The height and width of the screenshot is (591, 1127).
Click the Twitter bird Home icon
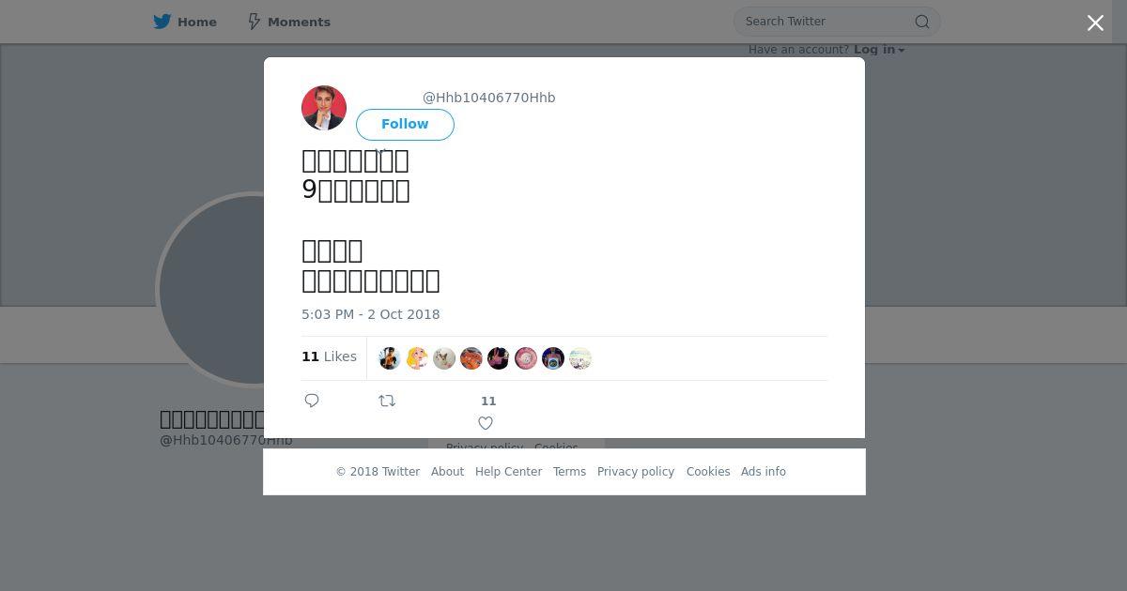[162, 22]
